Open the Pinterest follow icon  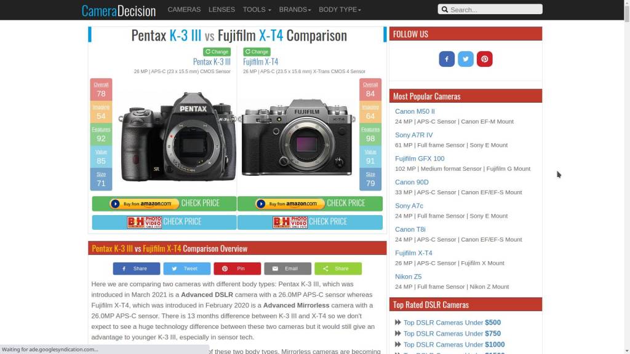[x=485, y=59]
